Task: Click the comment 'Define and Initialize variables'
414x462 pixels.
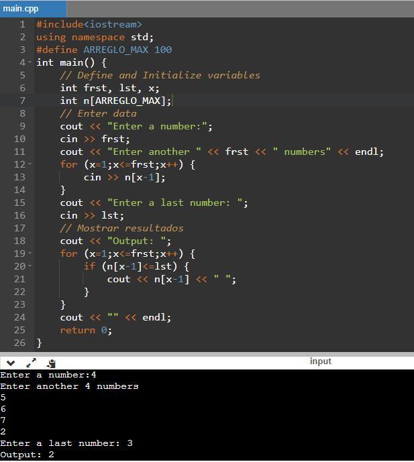Action: tap(168, 75)
